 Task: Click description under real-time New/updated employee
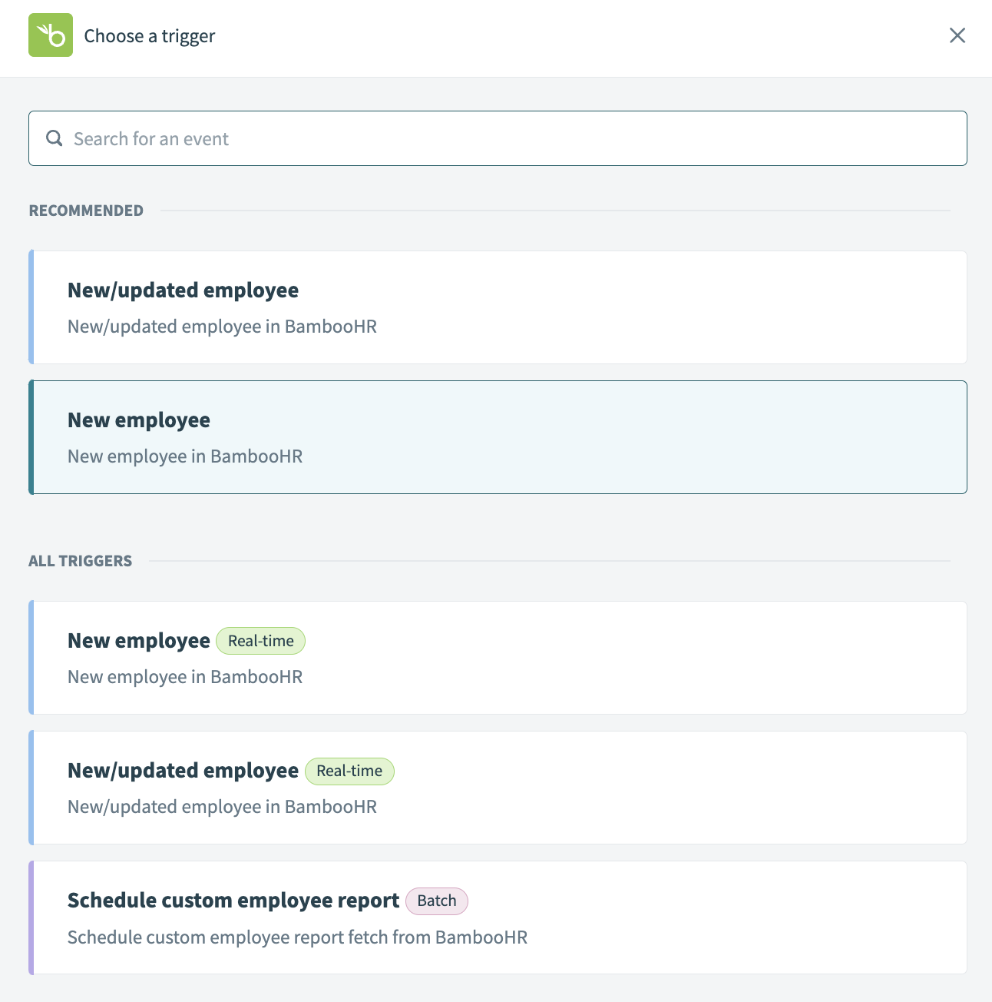222,807
